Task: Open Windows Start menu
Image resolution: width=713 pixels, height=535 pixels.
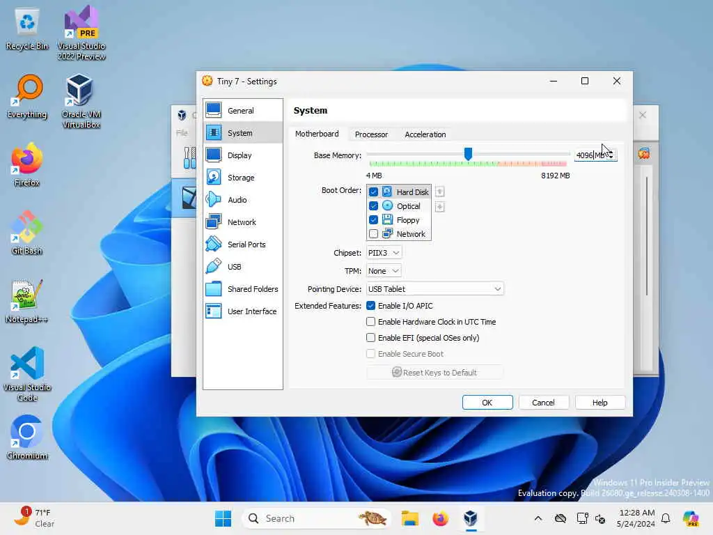Action: click(223, 518)
